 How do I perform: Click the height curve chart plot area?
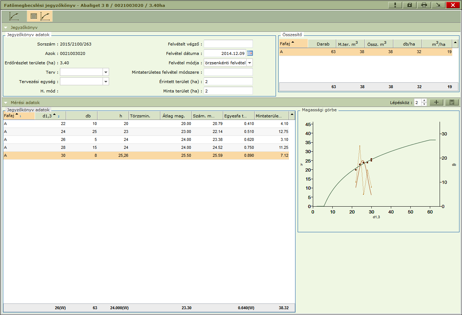point(376,164)
